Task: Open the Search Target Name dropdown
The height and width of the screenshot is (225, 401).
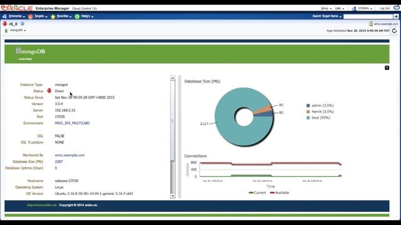Action: pos(327,16)
